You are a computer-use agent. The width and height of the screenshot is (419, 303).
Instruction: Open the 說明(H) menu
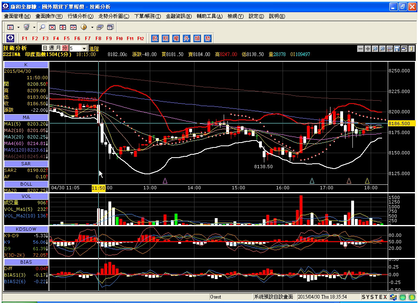(277, 16)
